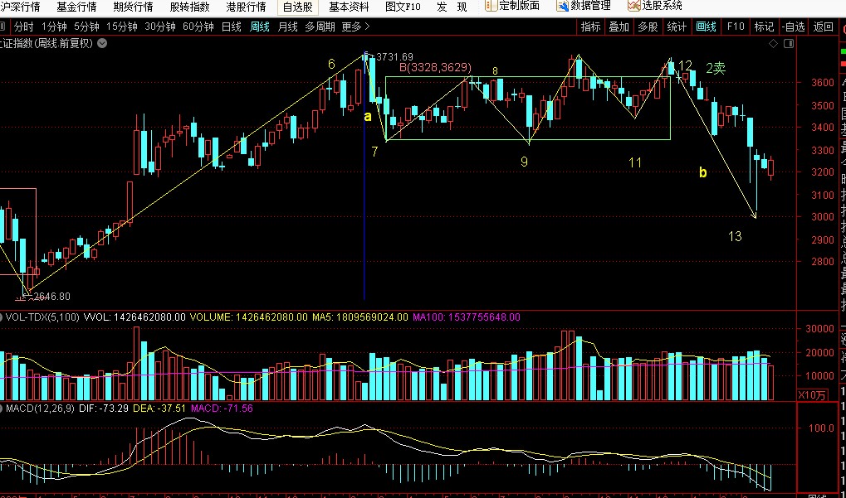Switch to 日线 daily chart tab
Viewport: 846px width, 498px height.
click(231, 27)
